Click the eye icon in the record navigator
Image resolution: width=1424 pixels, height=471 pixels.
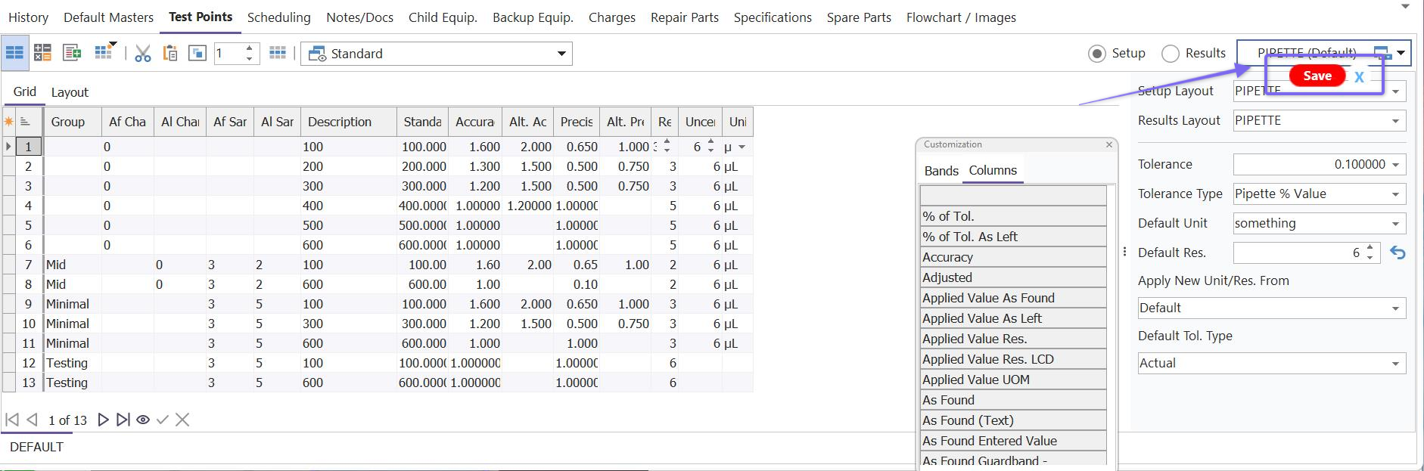142,420
